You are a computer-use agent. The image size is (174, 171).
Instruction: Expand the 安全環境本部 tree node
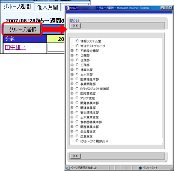click(72, 112)
